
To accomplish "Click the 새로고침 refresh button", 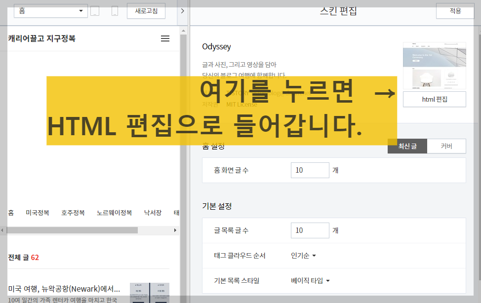I will coord(146,11).
